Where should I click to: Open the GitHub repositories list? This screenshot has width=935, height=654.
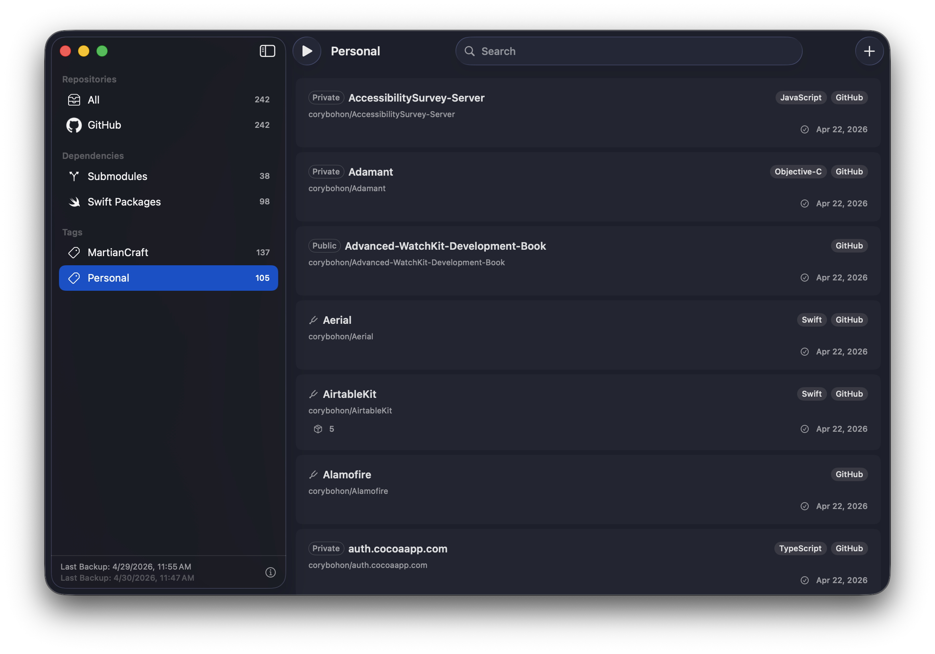[x=168, y=125]
